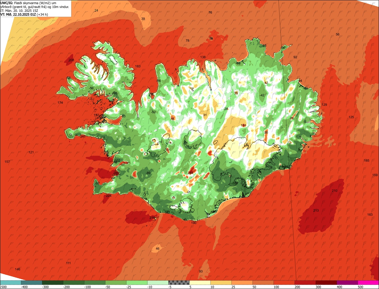Click the map value '125'

[351, 117]
